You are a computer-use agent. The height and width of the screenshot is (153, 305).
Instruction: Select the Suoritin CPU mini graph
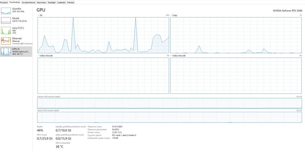click(x=6, y=11)
